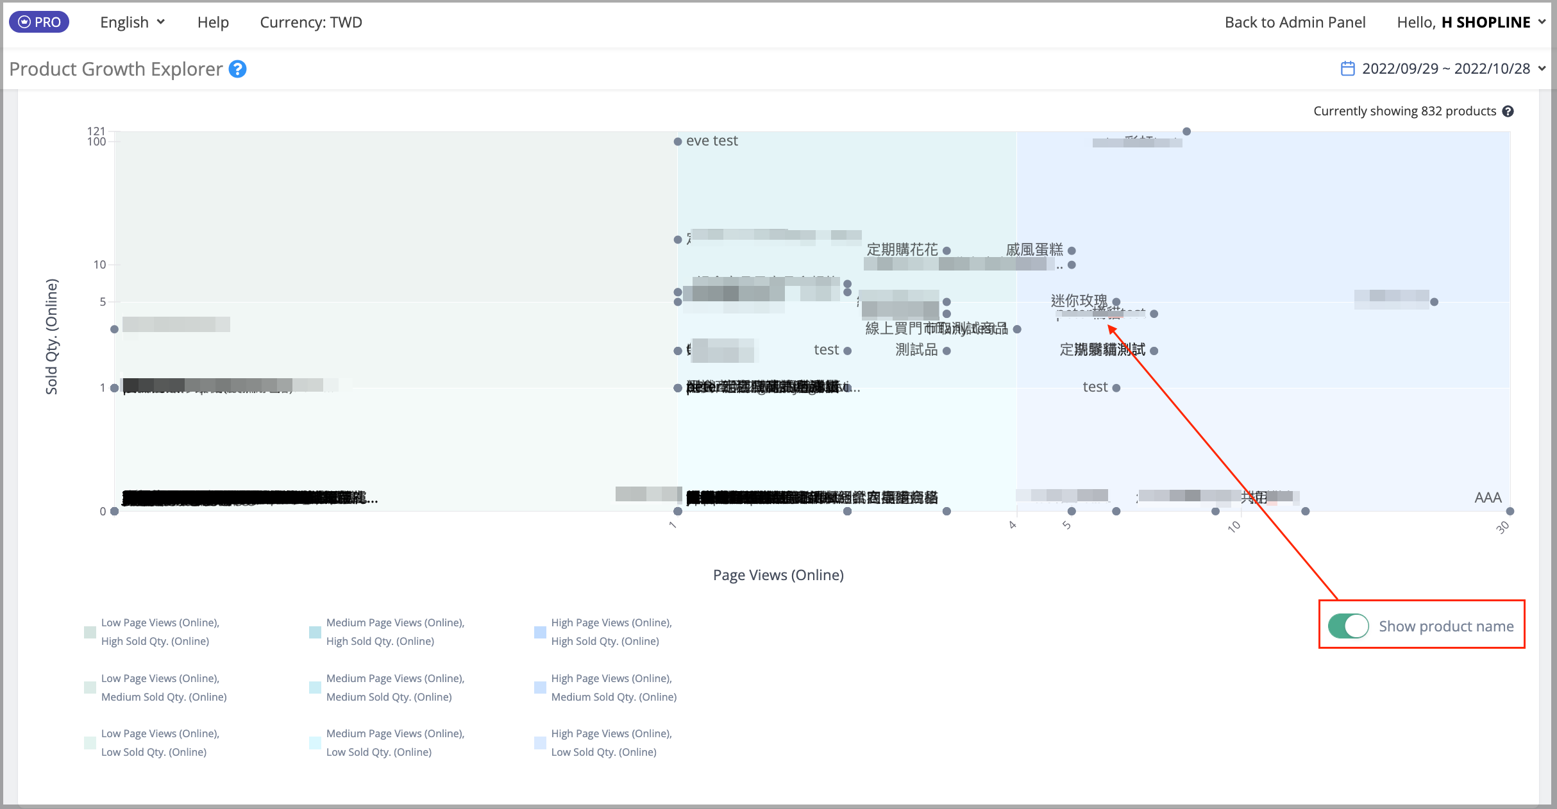Click the Sold Qty. (Online) axis title
The width and height of the screenshot is (1557, 809).
click(x=51, y=337)
